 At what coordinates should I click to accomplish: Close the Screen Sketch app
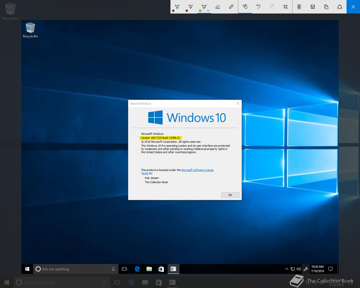[353, 7]
